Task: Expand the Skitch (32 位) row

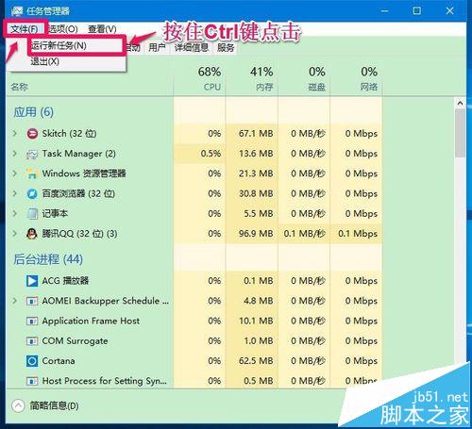Action: [x=14, y=133]
